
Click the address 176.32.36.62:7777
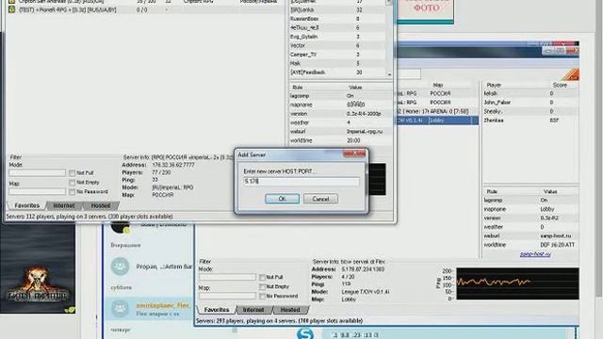173,165
